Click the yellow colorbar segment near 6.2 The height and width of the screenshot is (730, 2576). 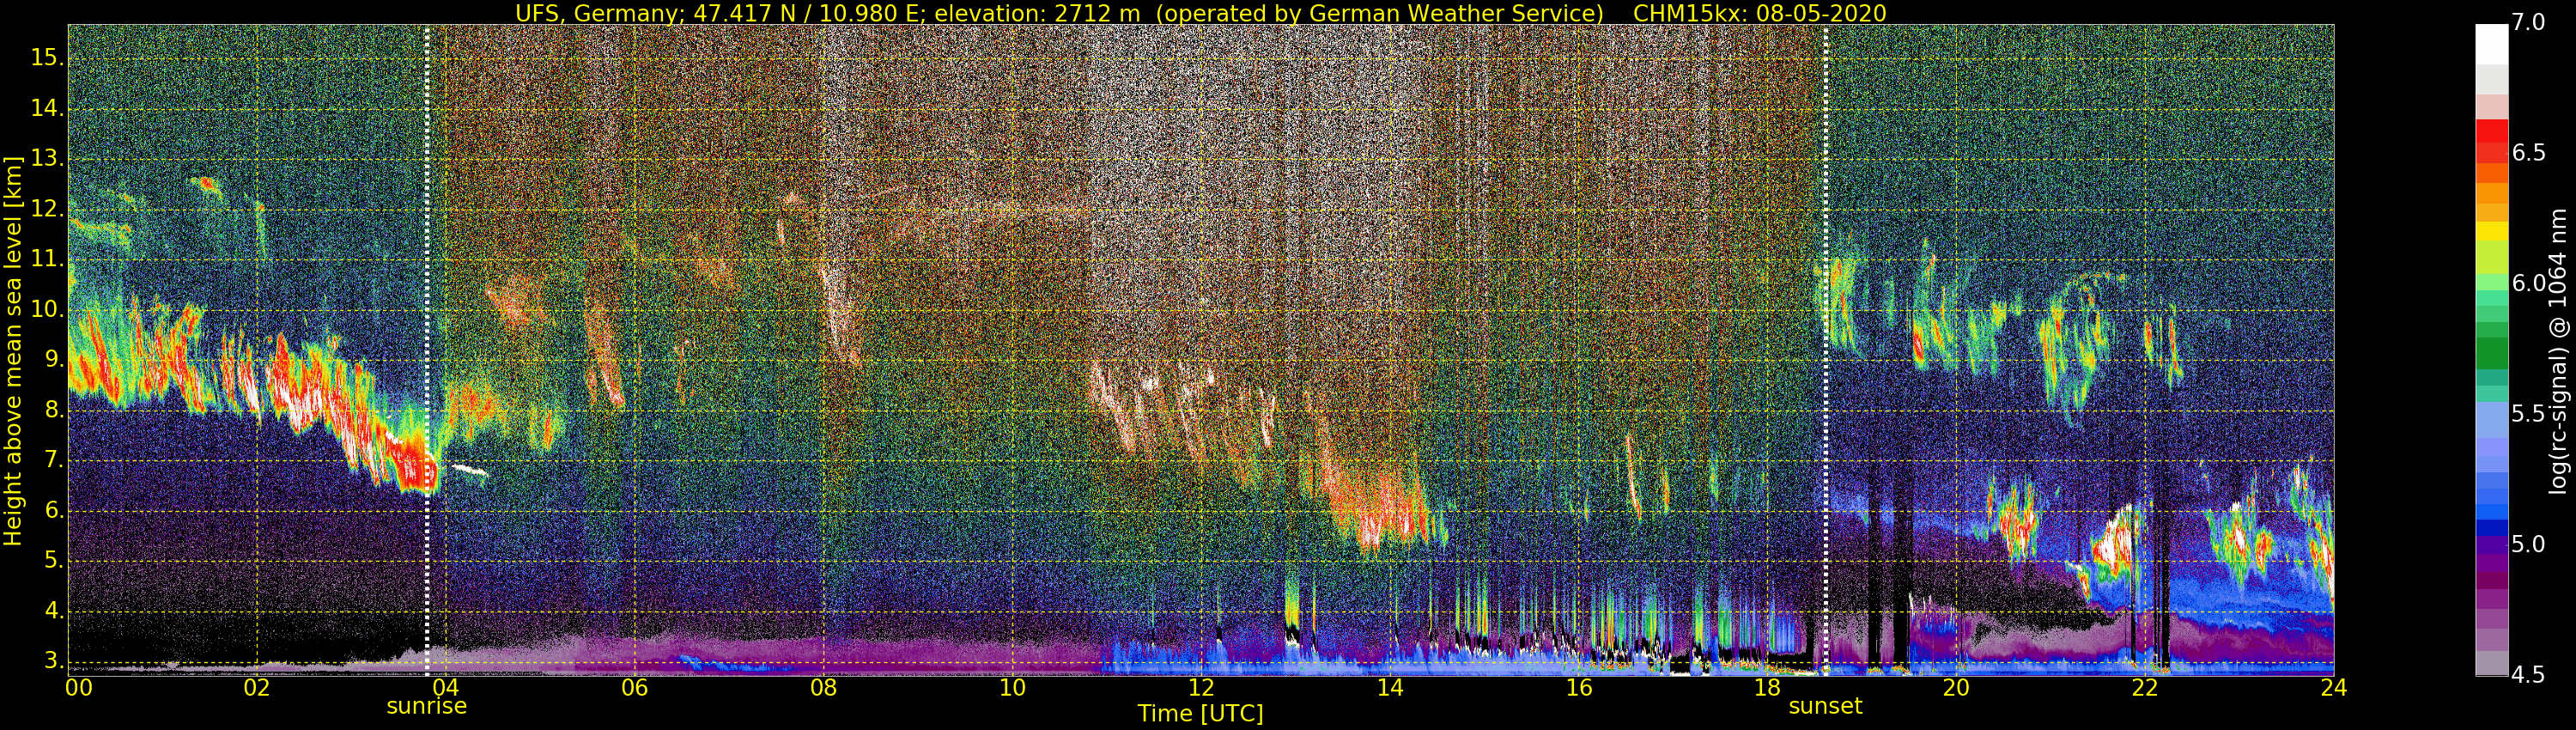(x=2491, y=231)
